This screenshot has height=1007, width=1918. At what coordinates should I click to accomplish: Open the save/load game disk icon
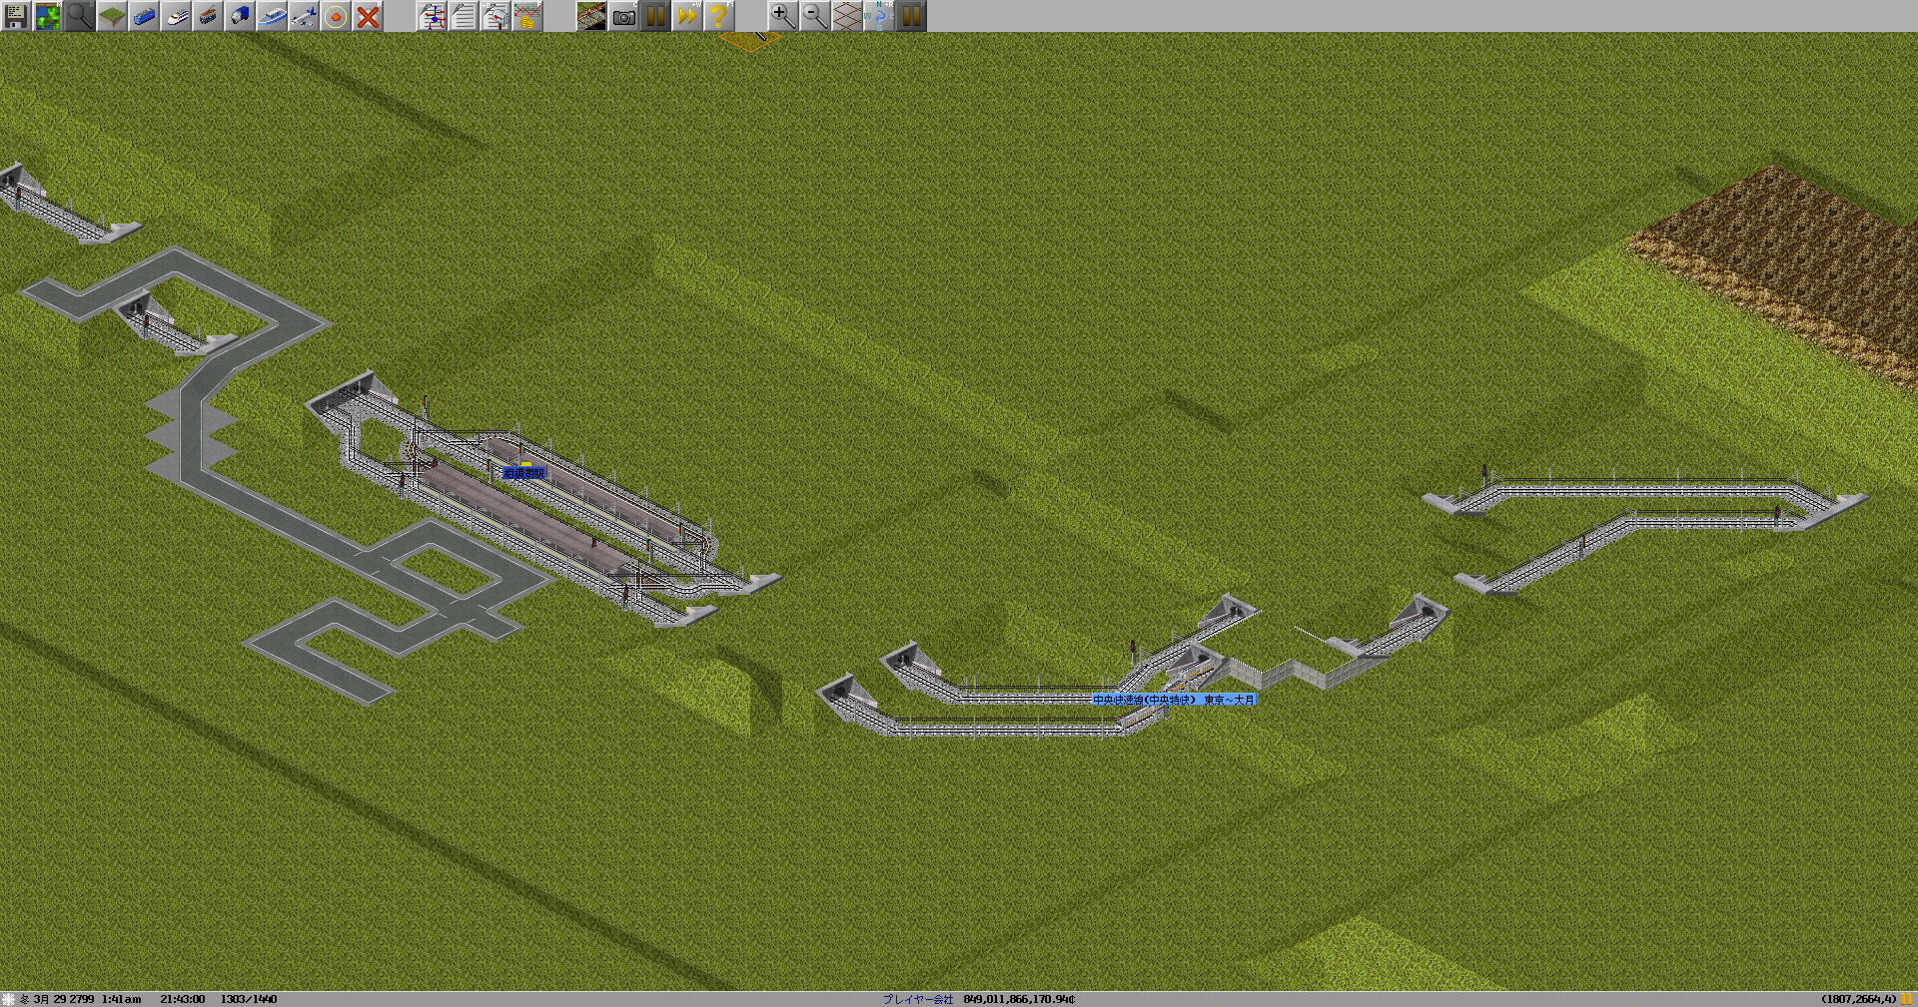pyautogui.click(x=16, y=16)
